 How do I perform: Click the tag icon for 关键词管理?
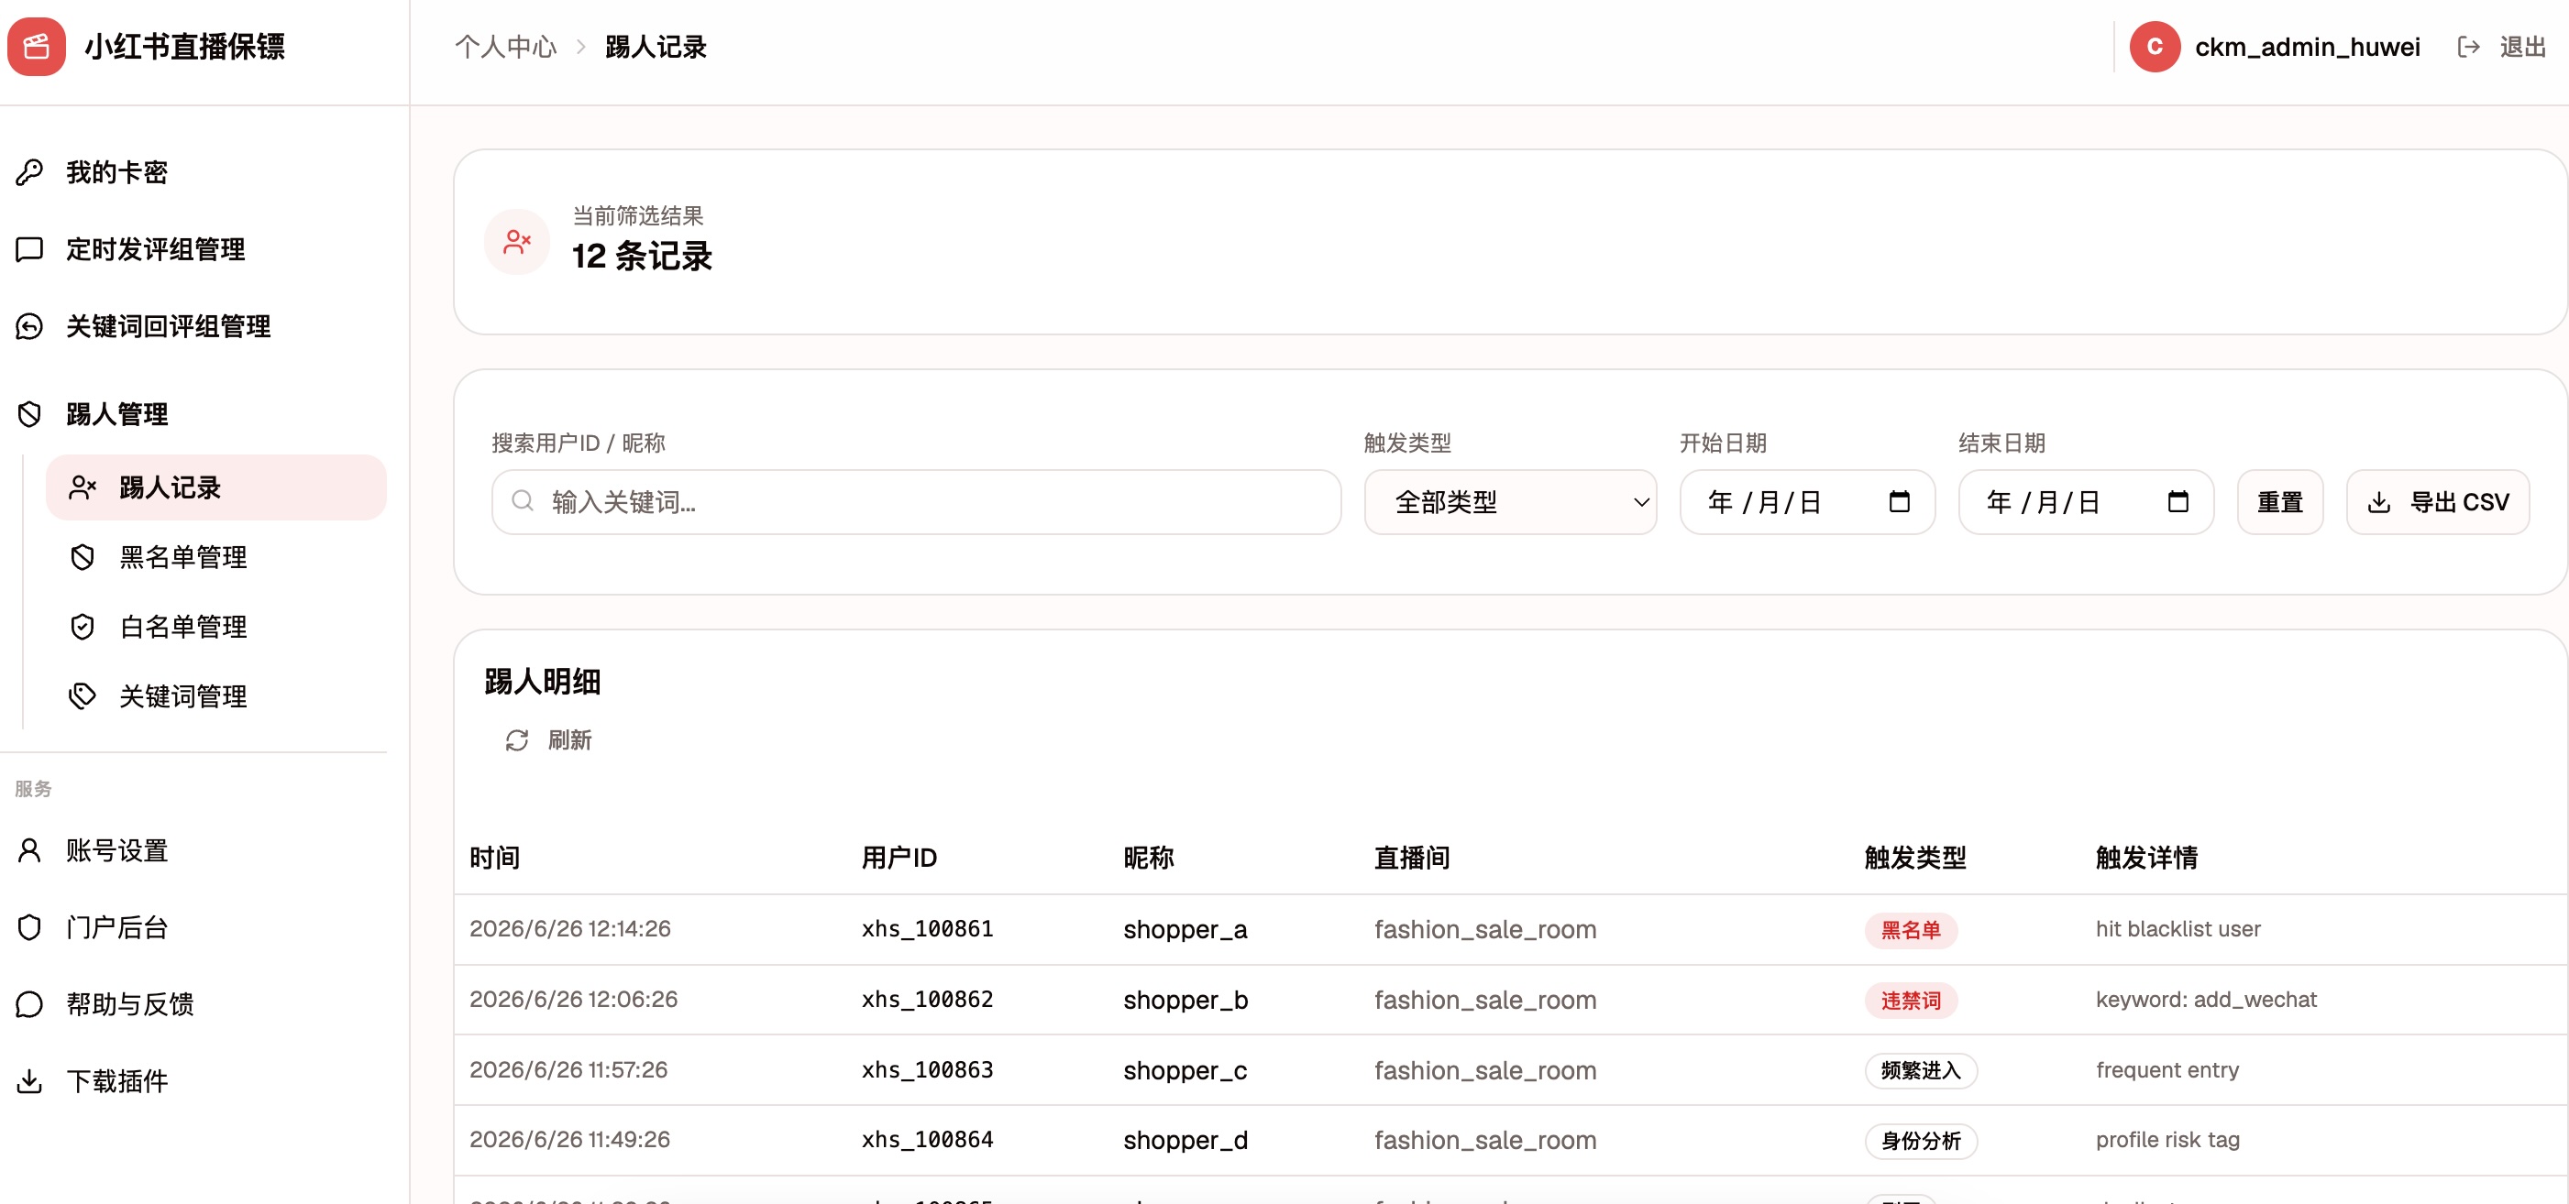point(83,696)
